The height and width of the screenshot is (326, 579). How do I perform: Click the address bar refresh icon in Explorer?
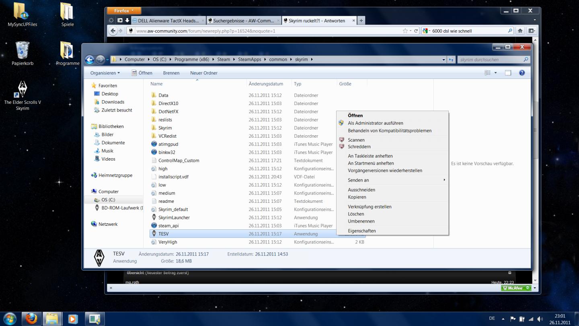point(451,60)
